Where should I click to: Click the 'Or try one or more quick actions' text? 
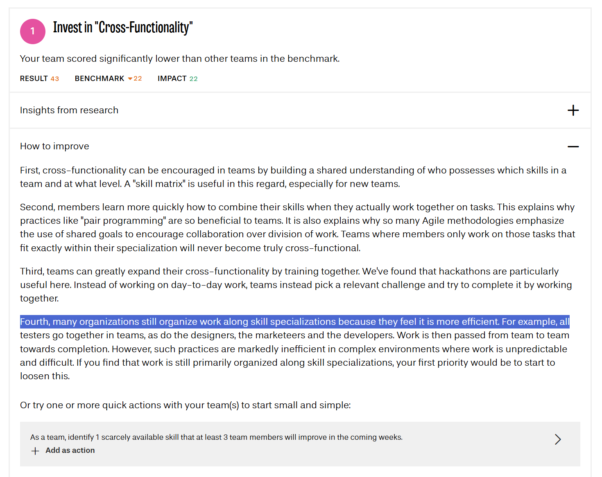(x=185, y=405)
